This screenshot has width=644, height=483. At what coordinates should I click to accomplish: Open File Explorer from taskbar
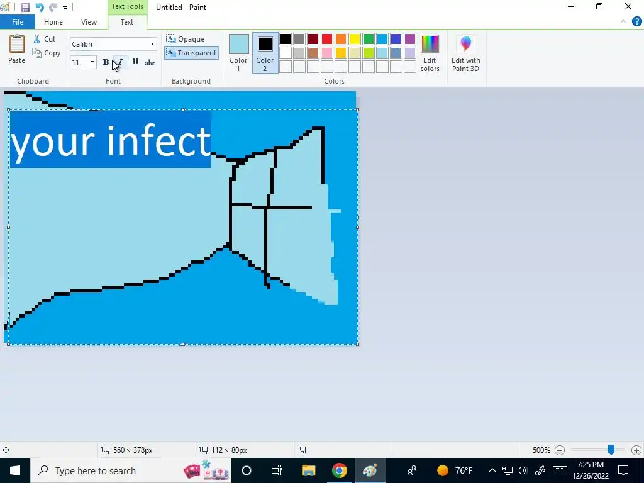click(x=308, y=470)
